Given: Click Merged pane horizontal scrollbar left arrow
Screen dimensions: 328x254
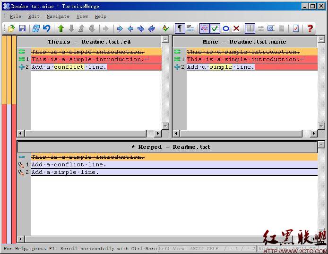Looking at the screenshot, I should [21, 239].
